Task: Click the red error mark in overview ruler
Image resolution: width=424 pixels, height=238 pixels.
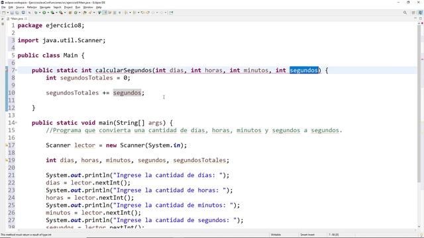Action: click(422, 59)
